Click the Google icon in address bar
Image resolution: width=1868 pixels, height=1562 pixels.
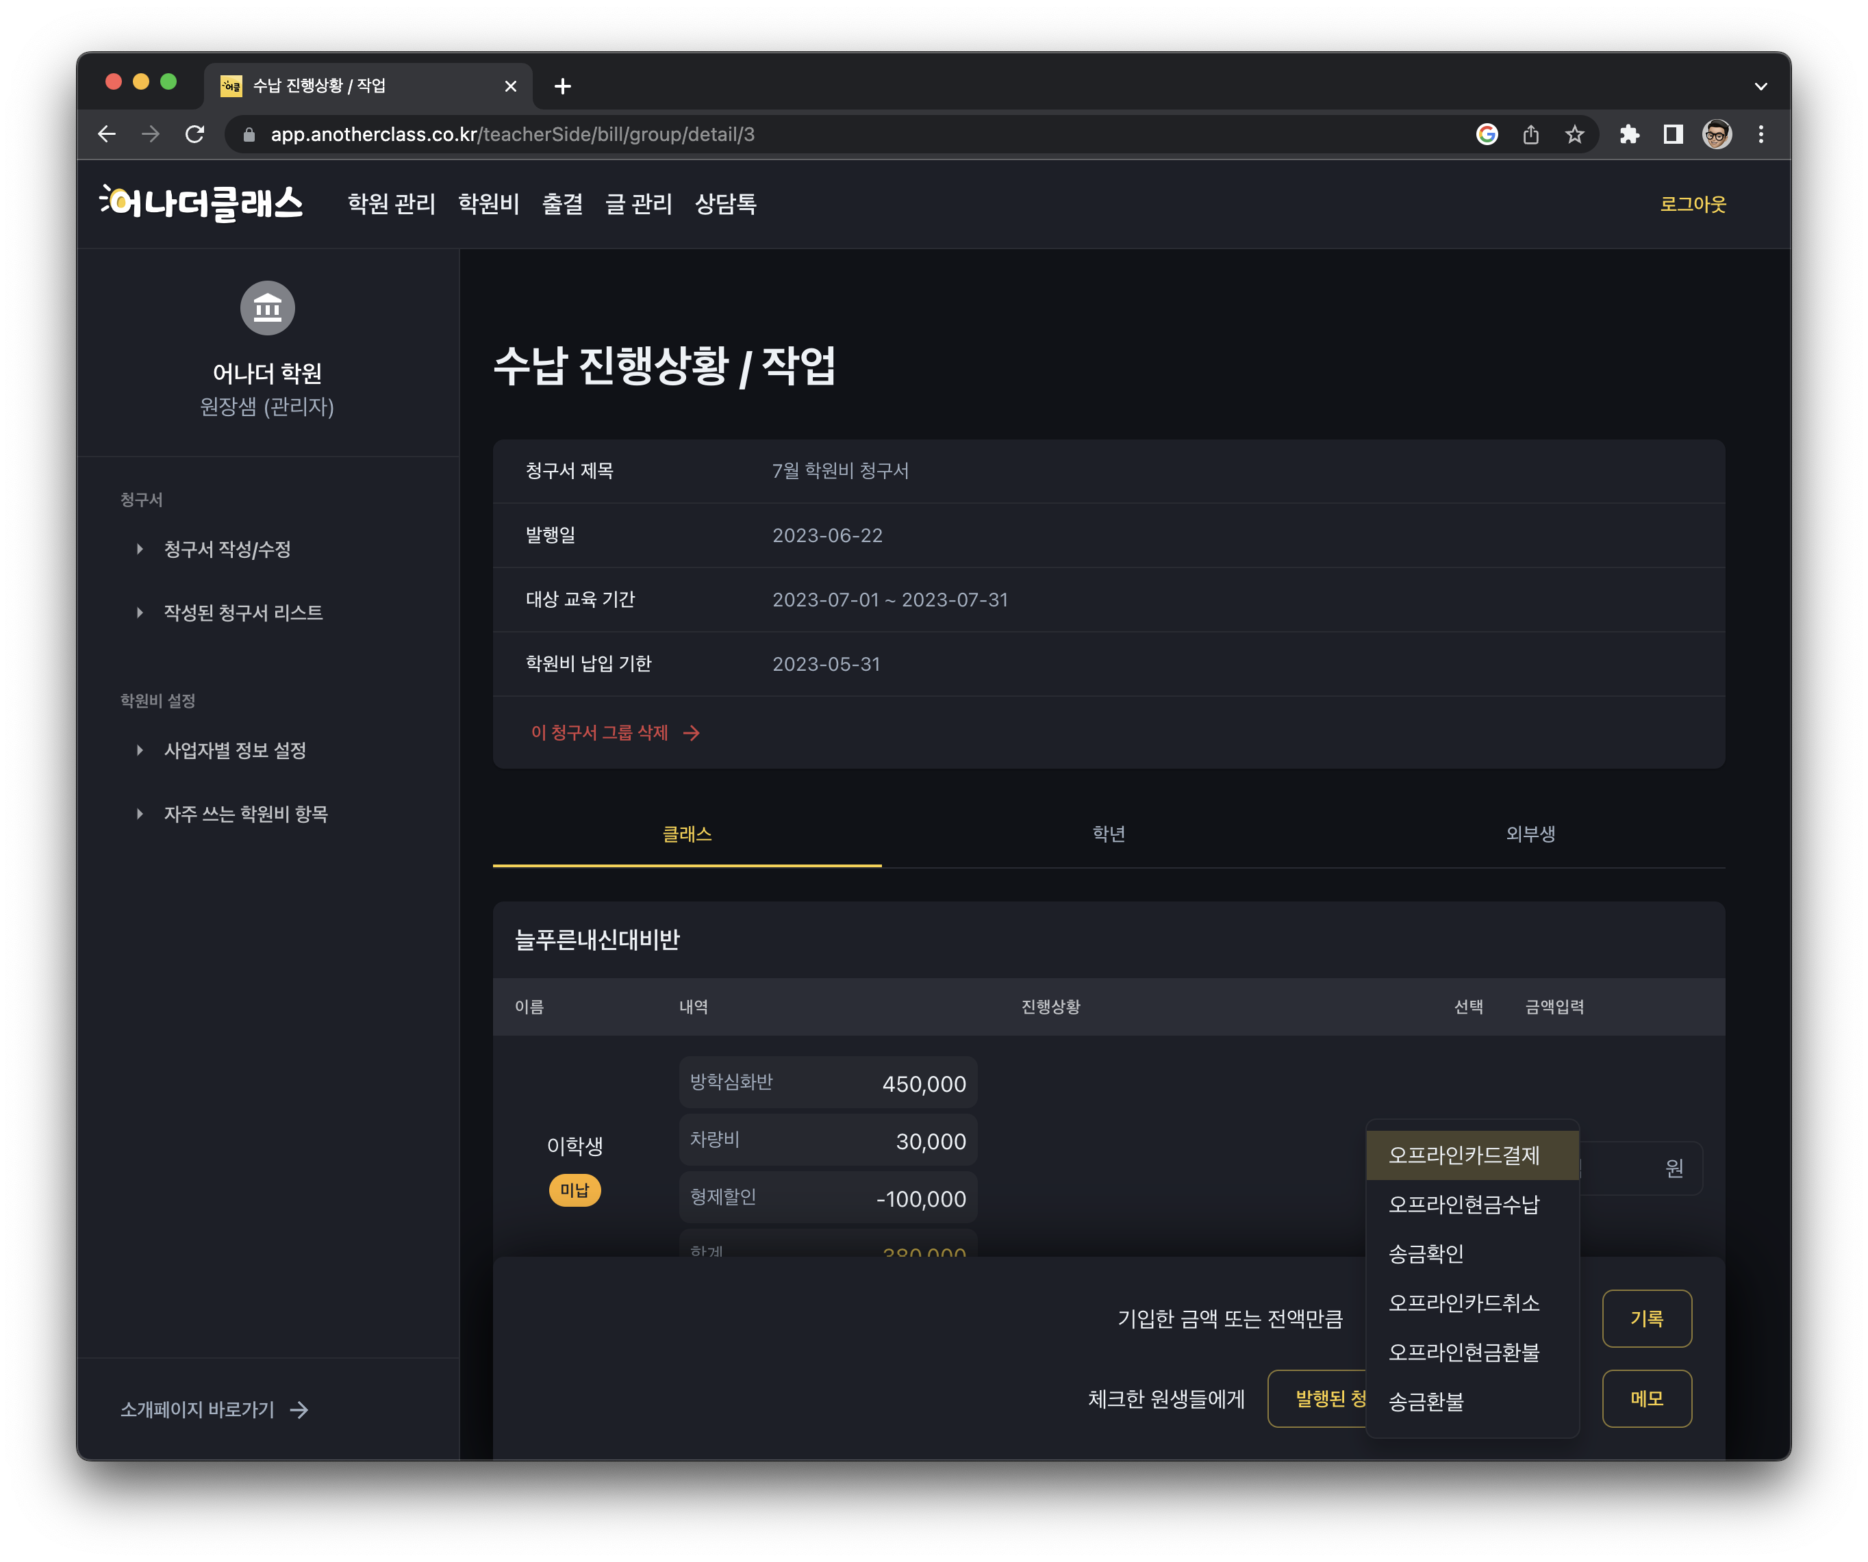click(1487, 134)
